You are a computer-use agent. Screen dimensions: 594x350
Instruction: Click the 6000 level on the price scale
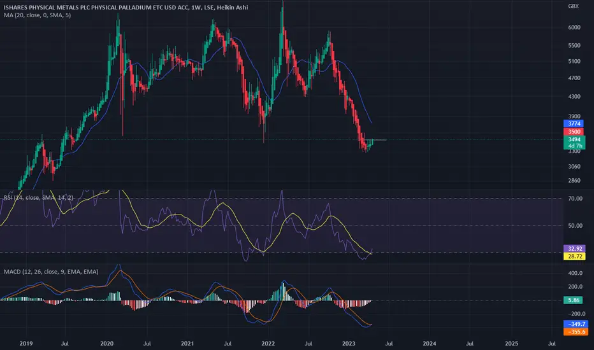(x=574, y=27)
